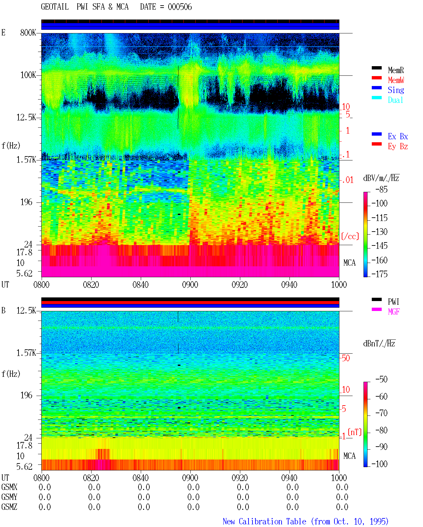
Task: Click the 800K frequency axis label
Action: (x=28, y=32)
